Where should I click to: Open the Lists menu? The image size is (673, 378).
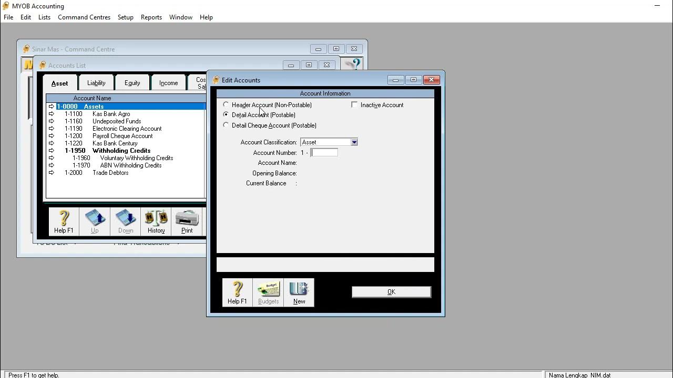tap(44, 17)
